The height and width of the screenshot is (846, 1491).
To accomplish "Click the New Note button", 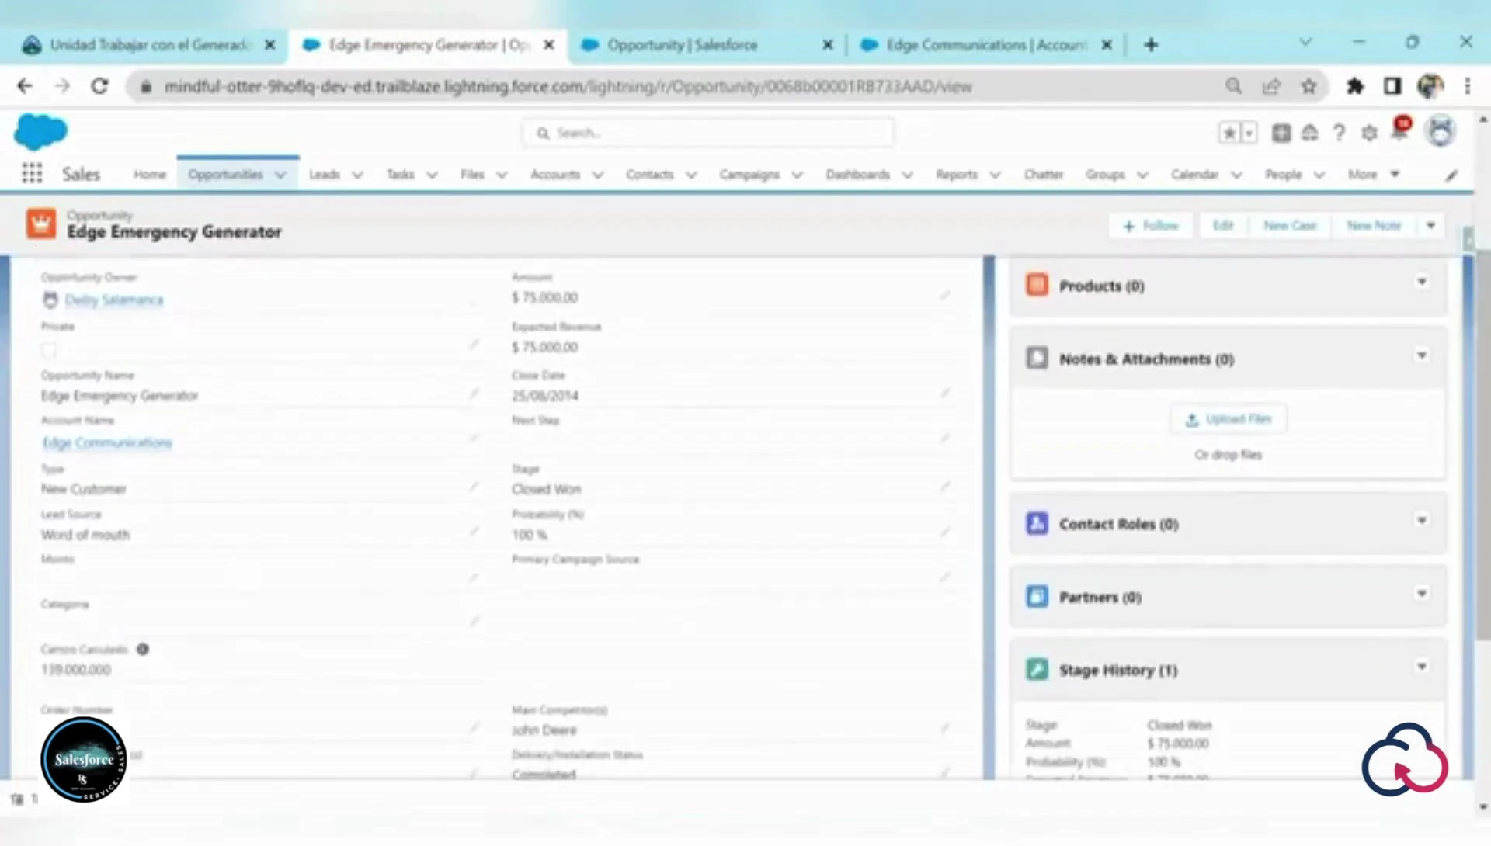I will [1374, 226].
